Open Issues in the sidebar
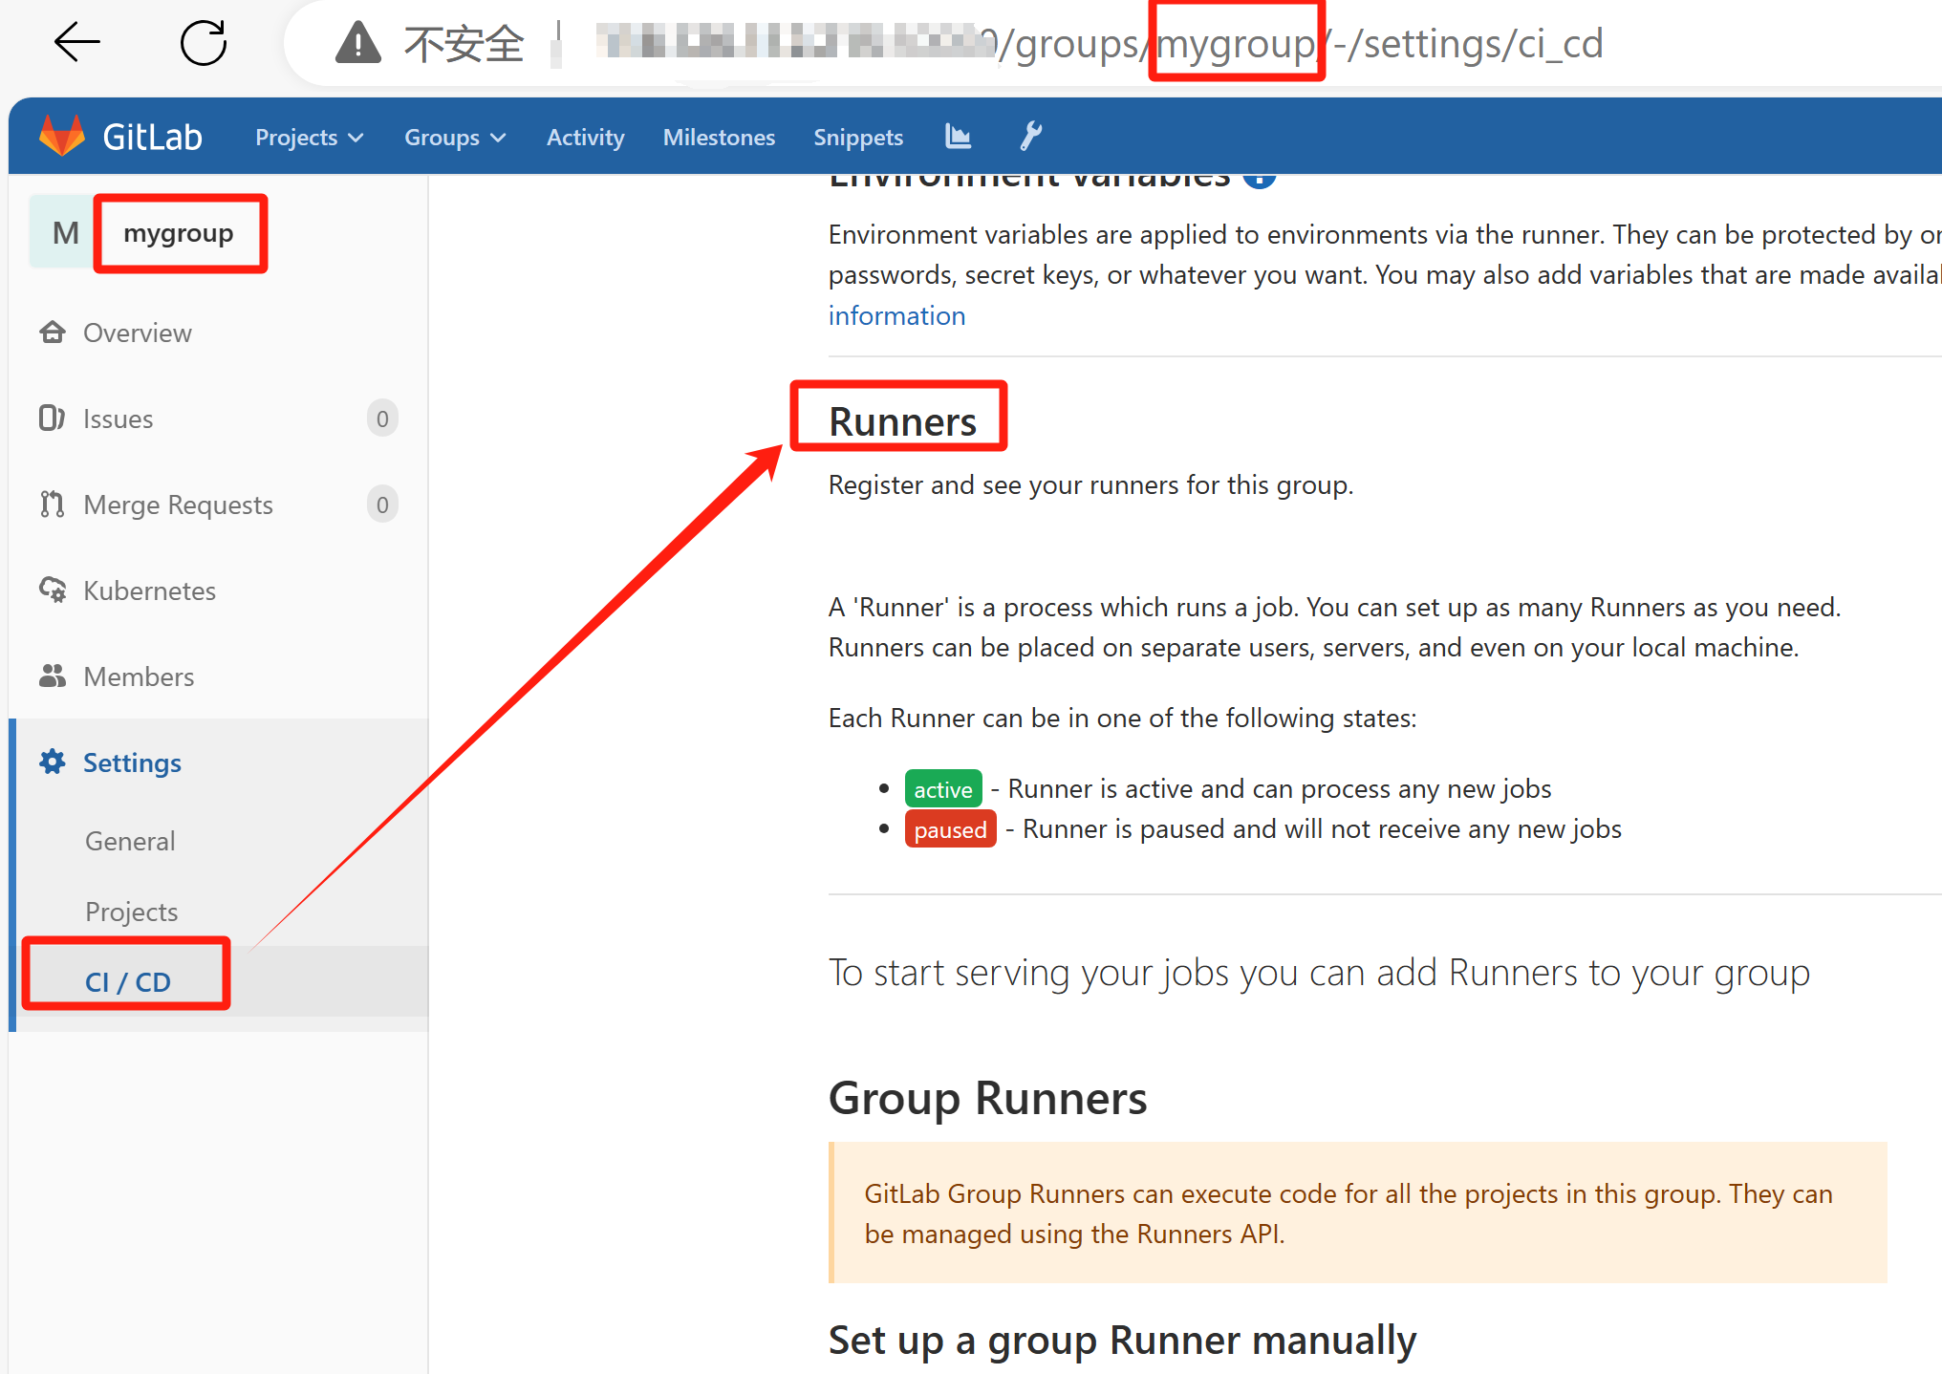The image size is (1942, 1374). [118, 419]
